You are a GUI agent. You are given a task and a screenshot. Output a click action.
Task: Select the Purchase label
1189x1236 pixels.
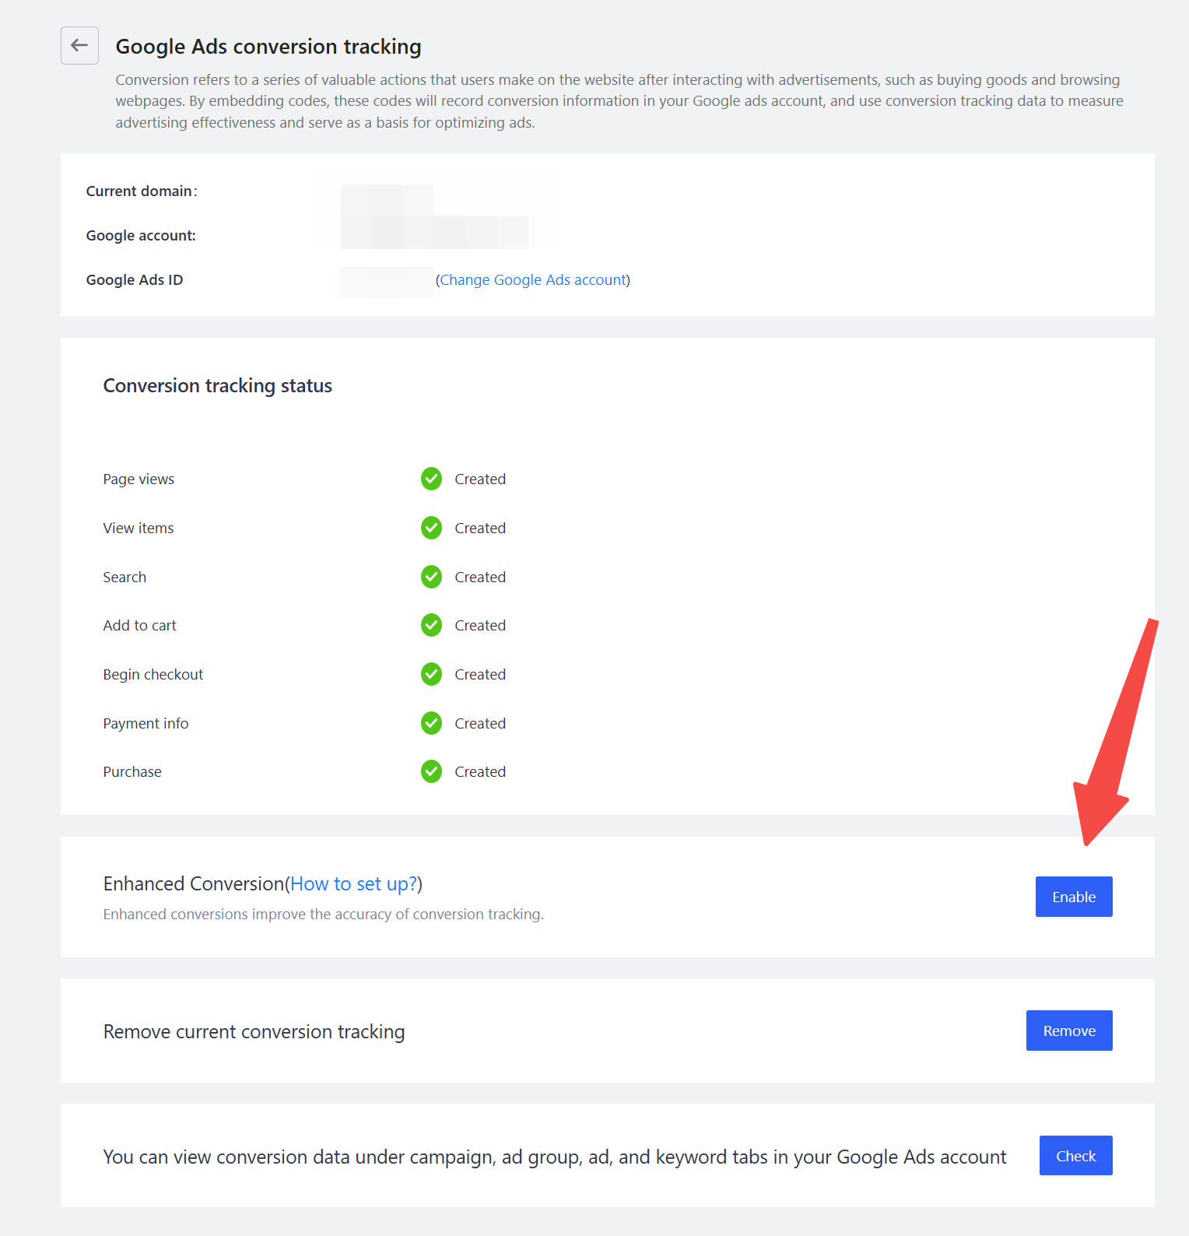point(132,771)
